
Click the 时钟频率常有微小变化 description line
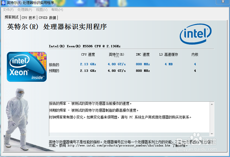[120, 117]
